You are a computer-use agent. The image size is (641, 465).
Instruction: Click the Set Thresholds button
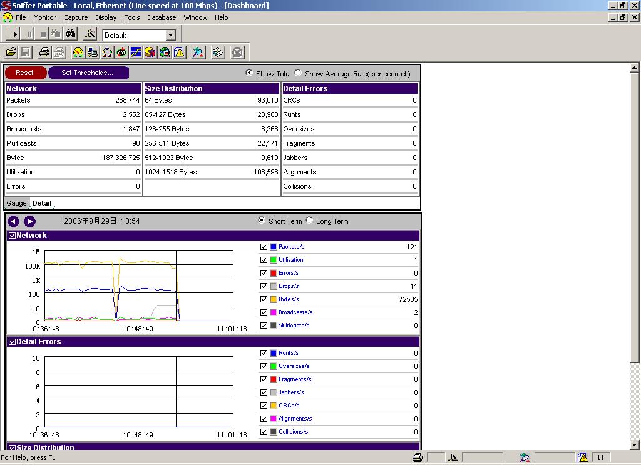(x=88, y=73)
